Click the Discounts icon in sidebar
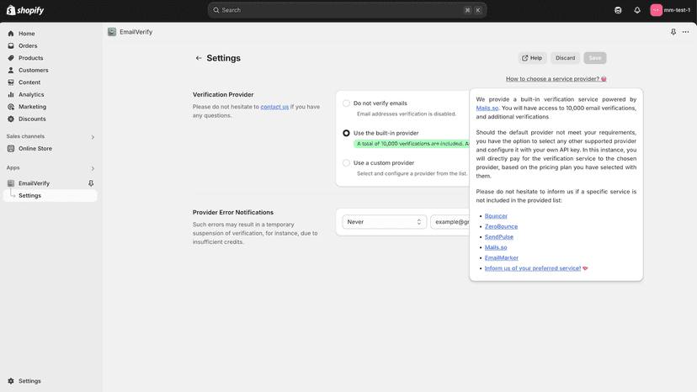Image resolution: width=697 pixels, height=392 pixels. point(11,119)
